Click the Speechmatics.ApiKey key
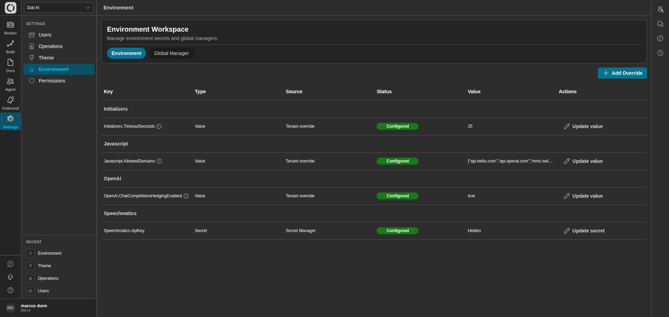 click(124, 231)
